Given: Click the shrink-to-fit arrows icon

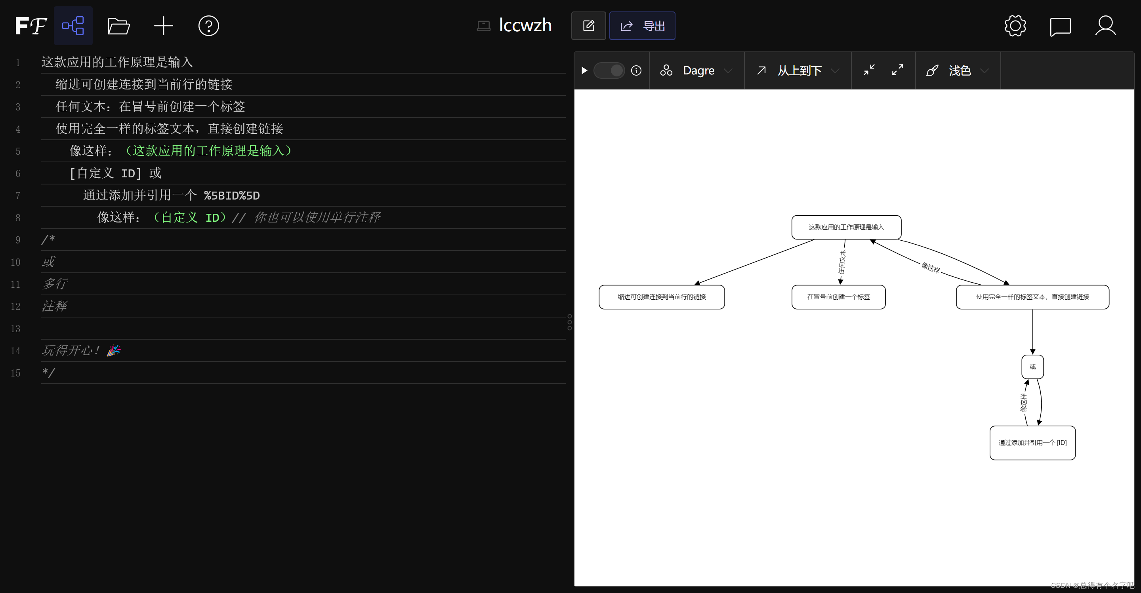Looking at the screenshot, I should (x=869, y=70).
